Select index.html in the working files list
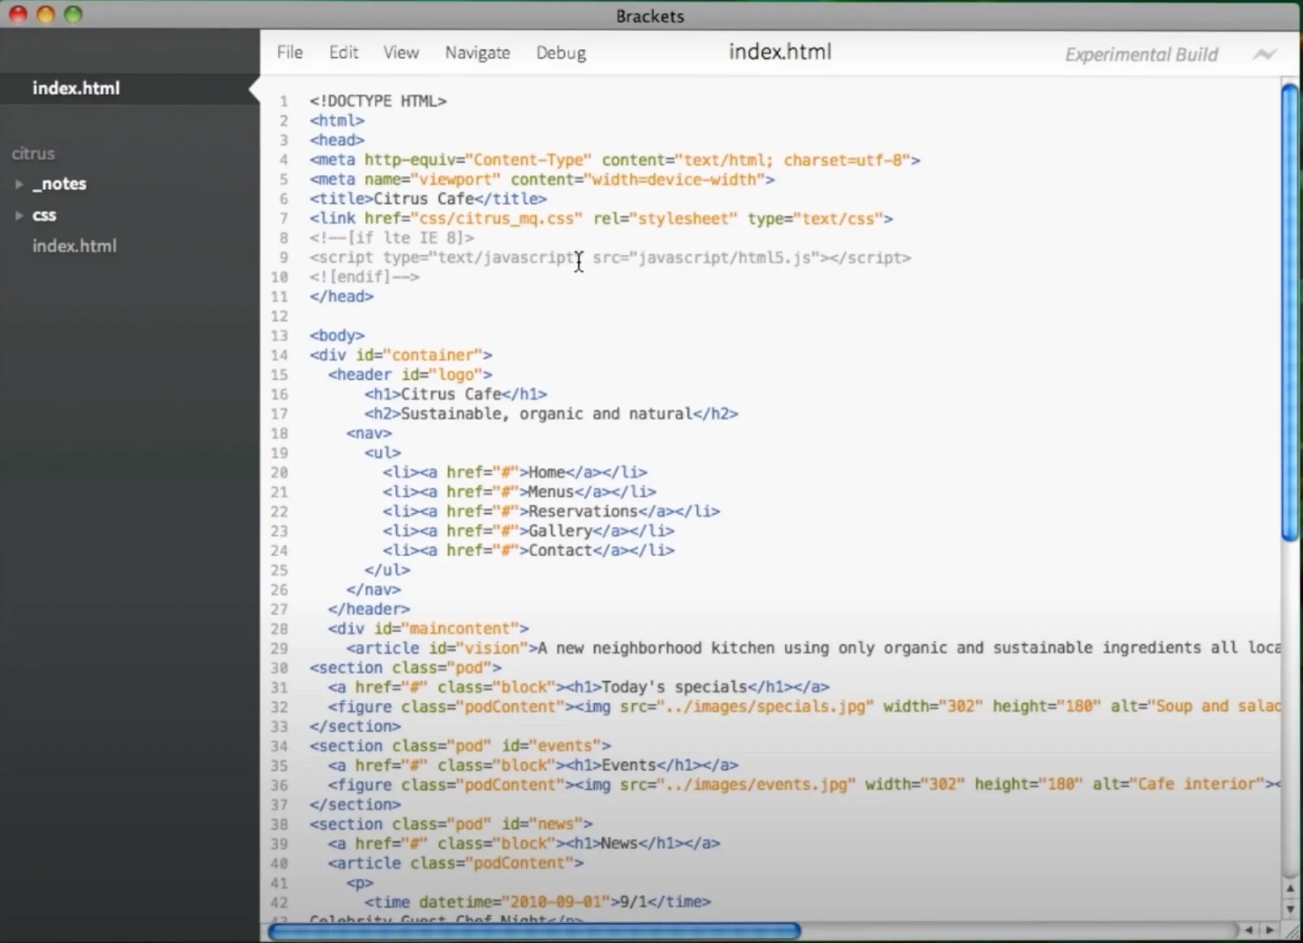This screenshot has height=943, width=1303. pos(76,89)
